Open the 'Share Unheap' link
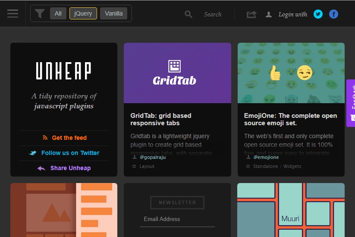 pos(70,168)
